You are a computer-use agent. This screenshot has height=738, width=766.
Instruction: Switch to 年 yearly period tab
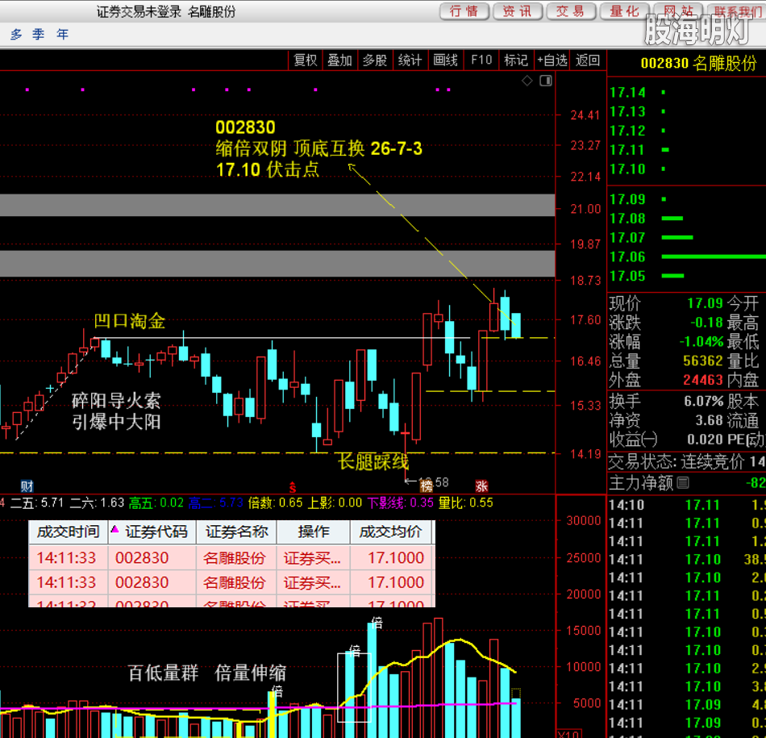tap(62, 34)
